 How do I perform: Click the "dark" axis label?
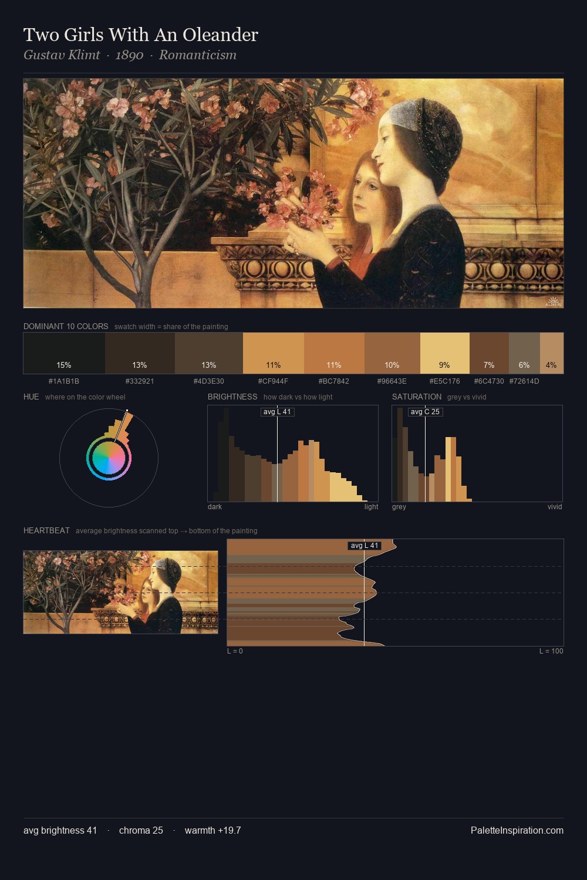[215, 507]
